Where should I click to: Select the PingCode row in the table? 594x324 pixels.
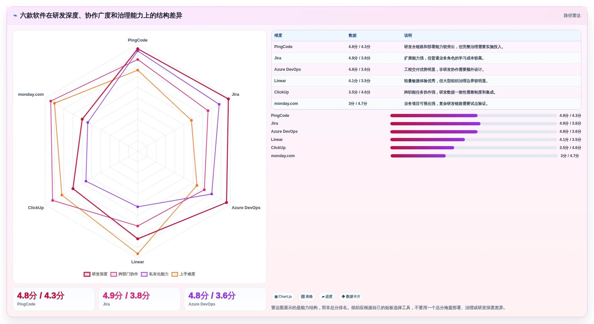click(426, 47)
